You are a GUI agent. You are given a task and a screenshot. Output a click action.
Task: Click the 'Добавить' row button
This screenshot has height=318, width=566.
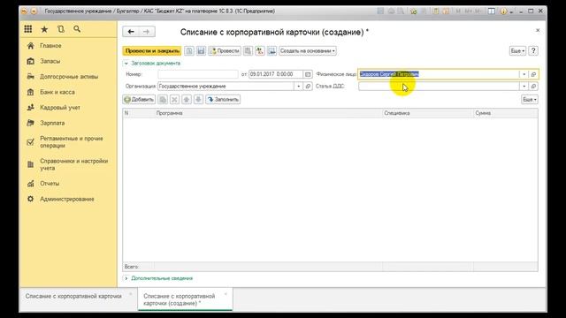[139, 99]
